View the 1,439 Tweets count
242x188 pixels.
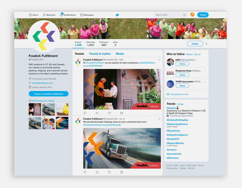coord(78,44)
